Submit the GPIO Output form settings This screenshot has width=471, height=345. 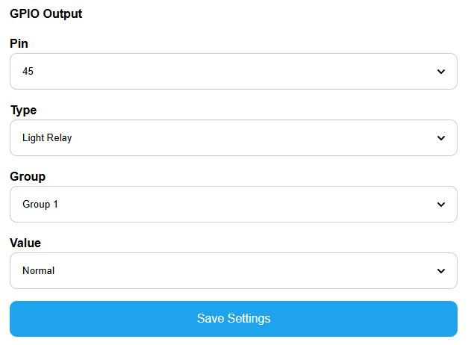click(x=233, y=319)
